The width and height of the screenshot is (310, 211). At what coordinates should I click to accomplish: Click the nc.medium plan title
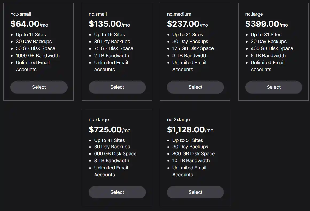pos(178,14)
